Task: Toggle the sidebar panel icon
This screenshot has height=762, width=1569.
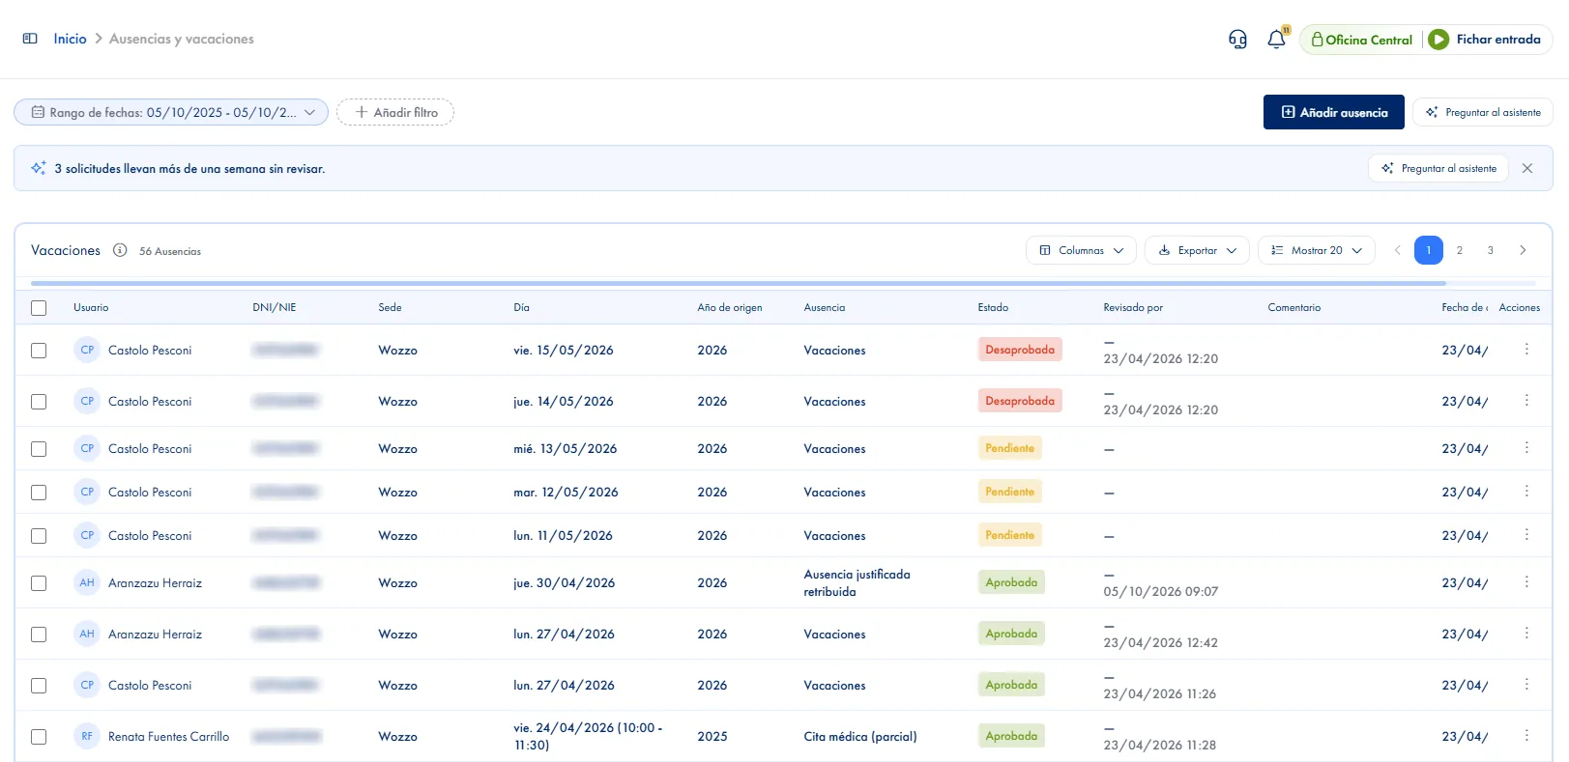Action: click(30, 39)
